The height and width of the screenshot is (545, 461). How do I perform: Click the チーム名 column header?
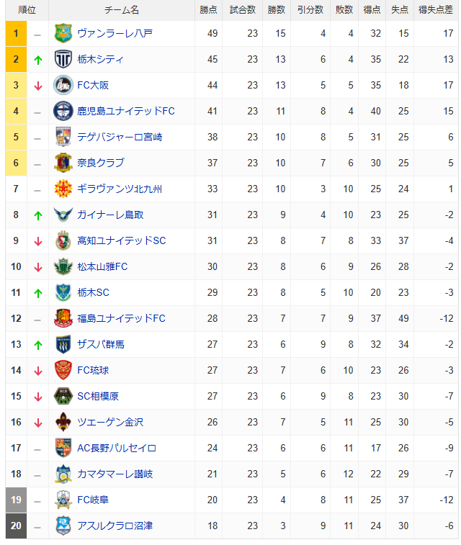pos(122,10)
